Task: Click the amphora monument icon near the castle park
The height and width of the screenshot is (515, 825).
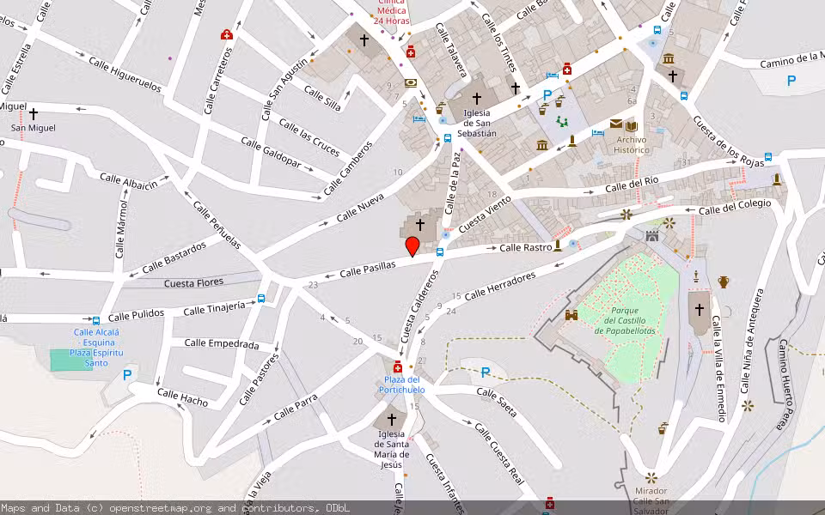Action: point(723,282)
